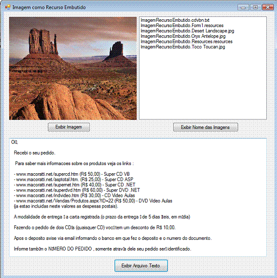
Task: Select the cdvbn.txt entry in the list
Action: pos(175,20)
